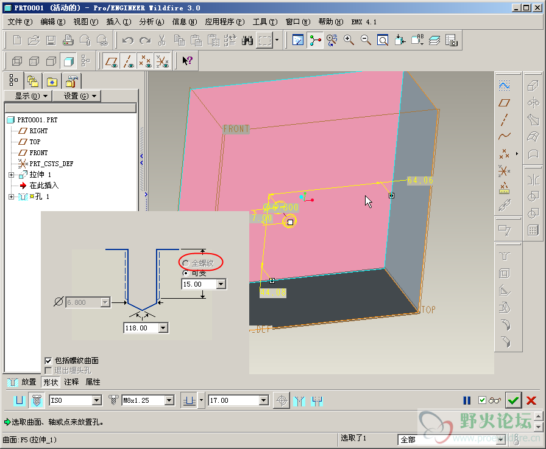
Task: Open the 属性 panel
Action: point(93,382)
